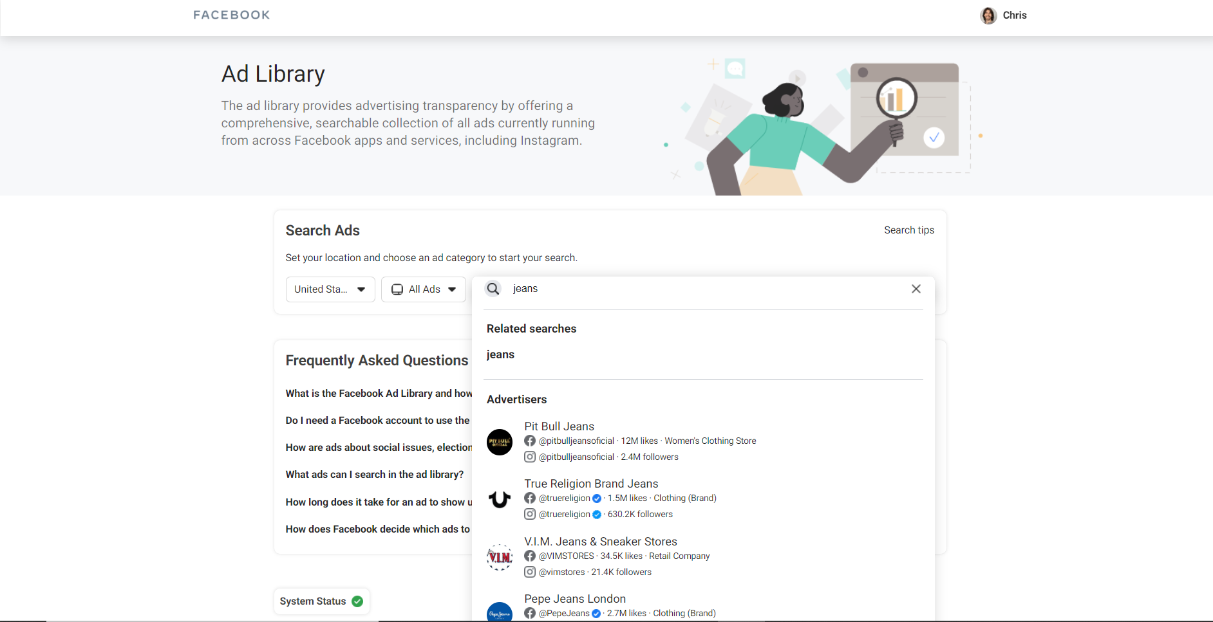This screenshot has width=1213, height=622.
Task: Select the related search "jeans"
Action: pyautogui.click(x=500, y=354)
